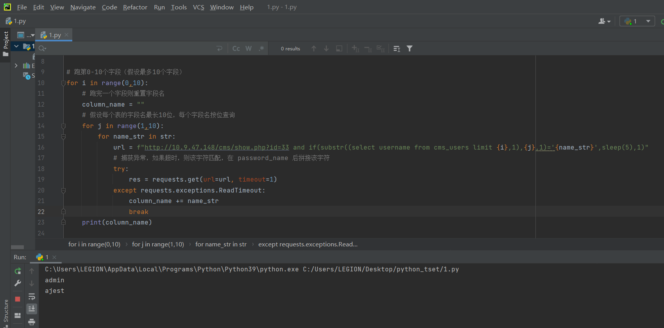Open the Project view selector dropdown

pos(26,35)
